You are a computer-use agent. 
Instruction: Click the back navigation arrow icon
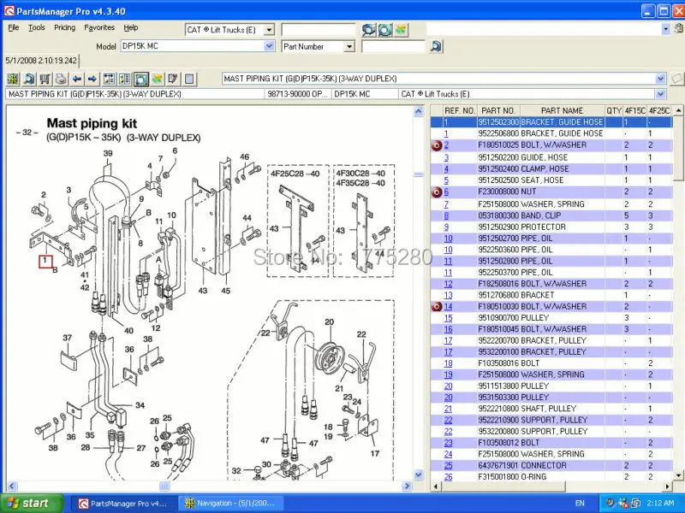pos(75,78)
